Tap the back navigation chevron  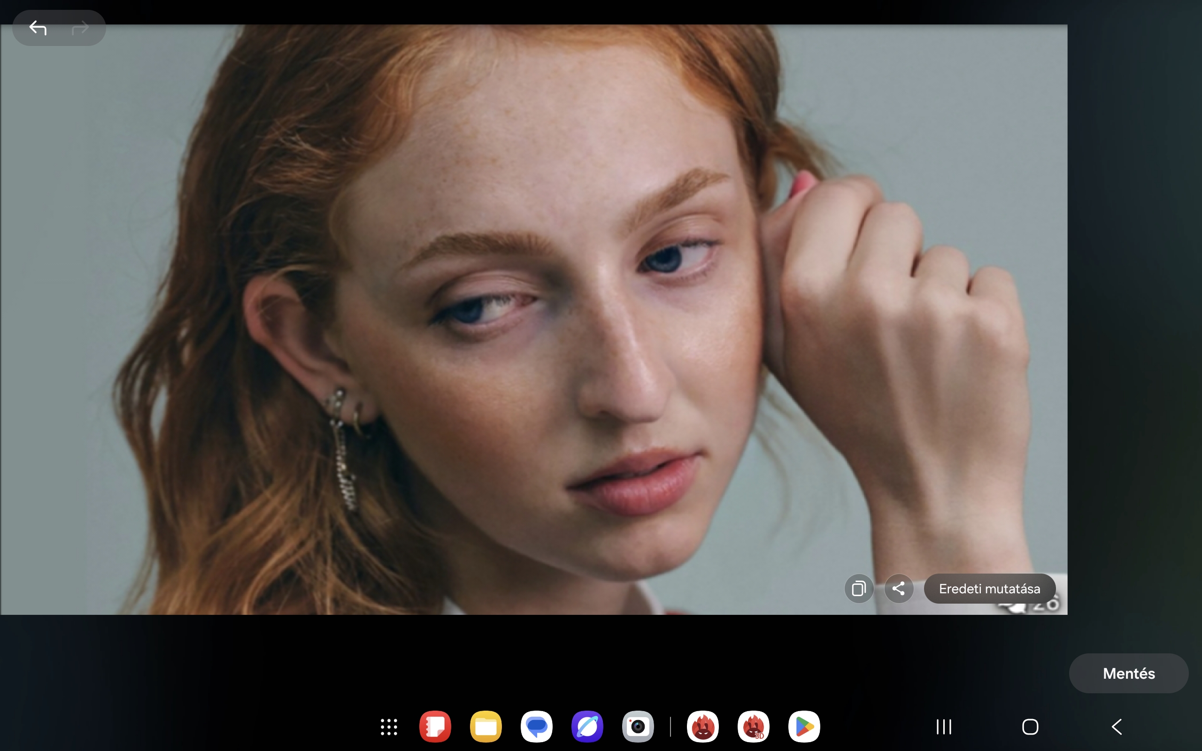click(x=1117, y=727)
